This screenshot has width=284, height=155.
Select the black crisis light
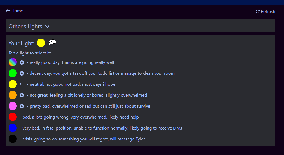(13, 139)
